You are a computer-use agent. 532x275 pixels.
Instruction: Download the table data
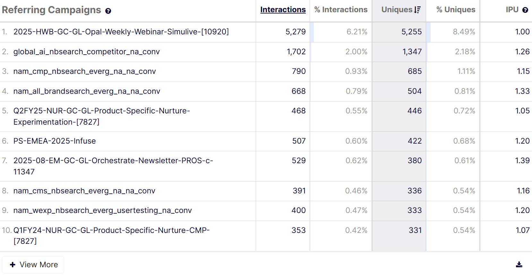(519, 264)
